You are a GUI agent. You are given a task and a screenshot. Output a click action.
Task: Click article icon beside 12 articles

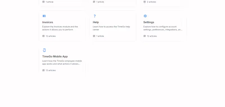[x=145, y=36]
